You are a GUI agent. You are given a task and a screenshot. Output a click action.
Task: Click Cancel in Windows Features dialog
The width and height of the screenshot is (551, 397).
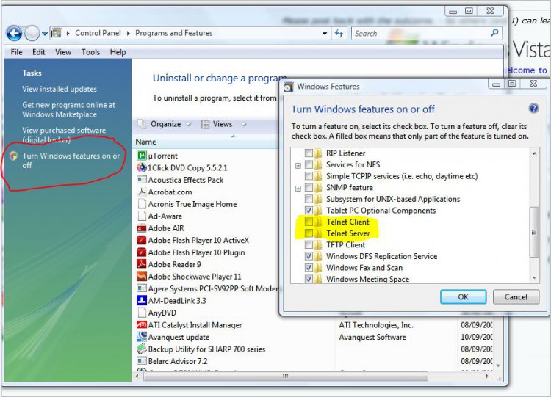pyautogui.click(x=516, y=297)
